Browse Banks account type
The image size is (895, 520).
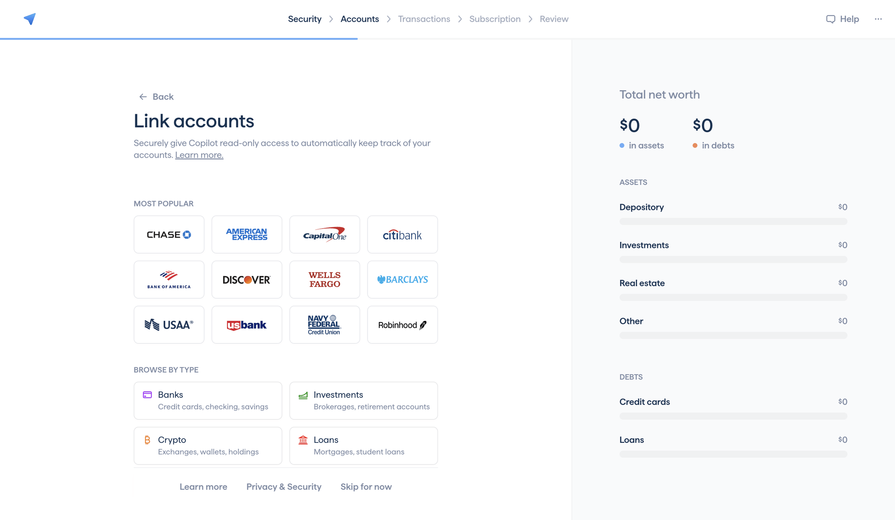[208, 401]
